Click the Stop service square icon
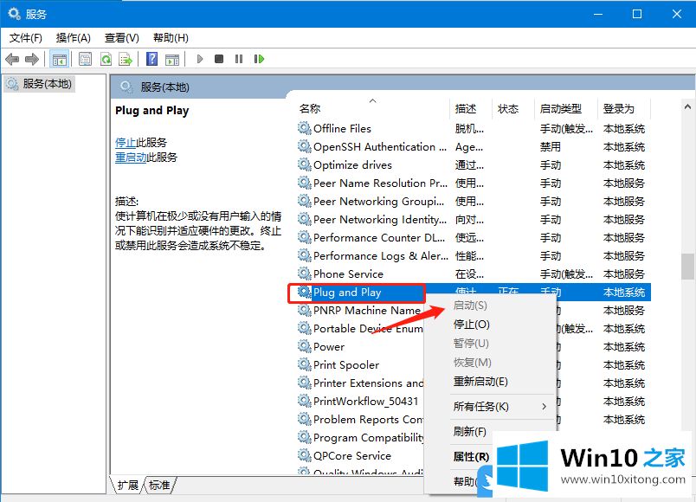Screen dimensions: 696x502 [x=219, y=59]
